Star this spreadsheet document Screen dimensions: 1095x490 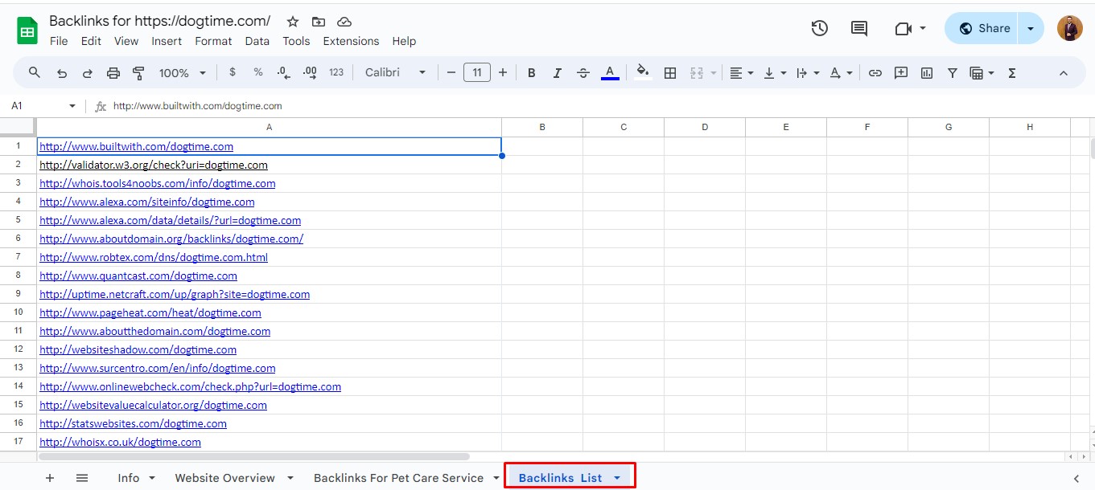293,22
